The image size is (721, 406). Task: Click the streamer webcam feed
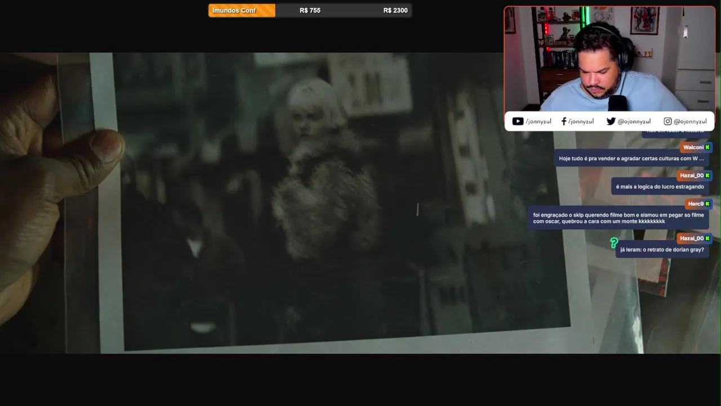click(609, 59)
